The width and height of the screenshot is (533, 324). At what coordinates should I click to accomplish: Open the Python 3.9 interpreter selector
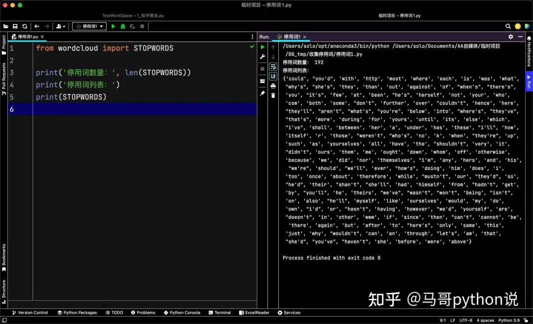pyautogui.click(x=508, y=320)
